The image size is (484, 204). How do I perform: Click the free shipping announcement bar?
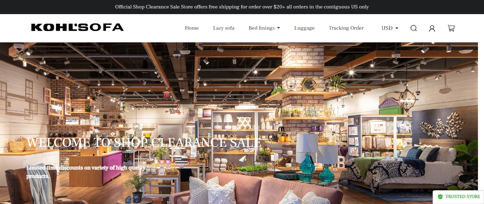tap(242, 7)
